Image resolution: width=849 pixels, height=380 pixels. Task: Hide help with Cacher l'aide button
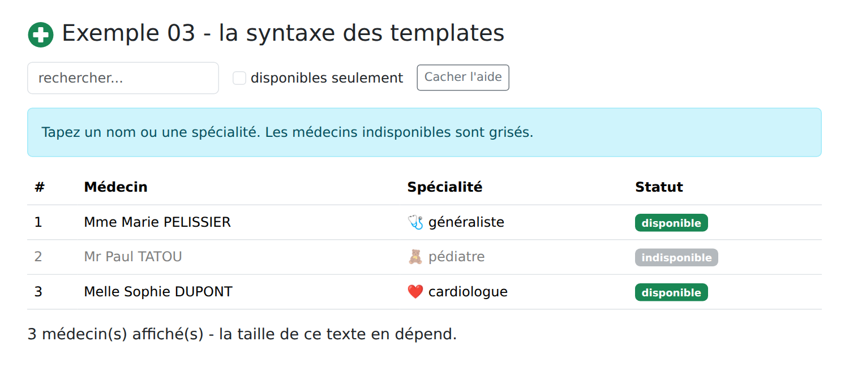(x=463, y=77)
